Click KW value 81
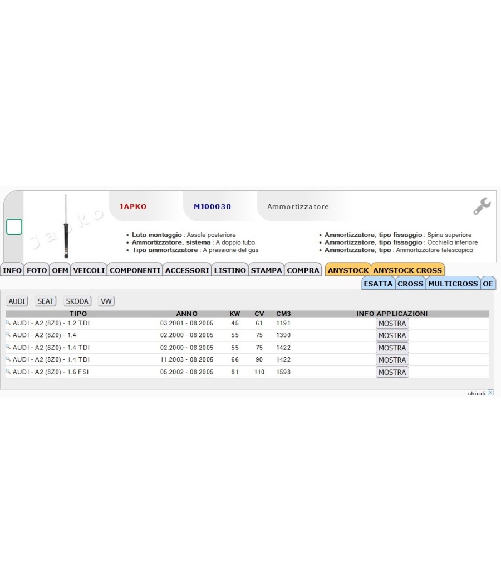Image resolution: width=501 pixels, height=584 pixels. (235, 372)
